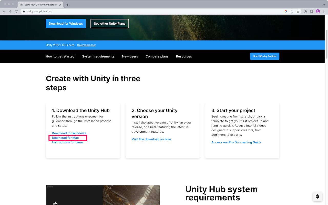Click the 'Create with Unity in three steps' heading
The image size is (328, 205).
[93, 83]
